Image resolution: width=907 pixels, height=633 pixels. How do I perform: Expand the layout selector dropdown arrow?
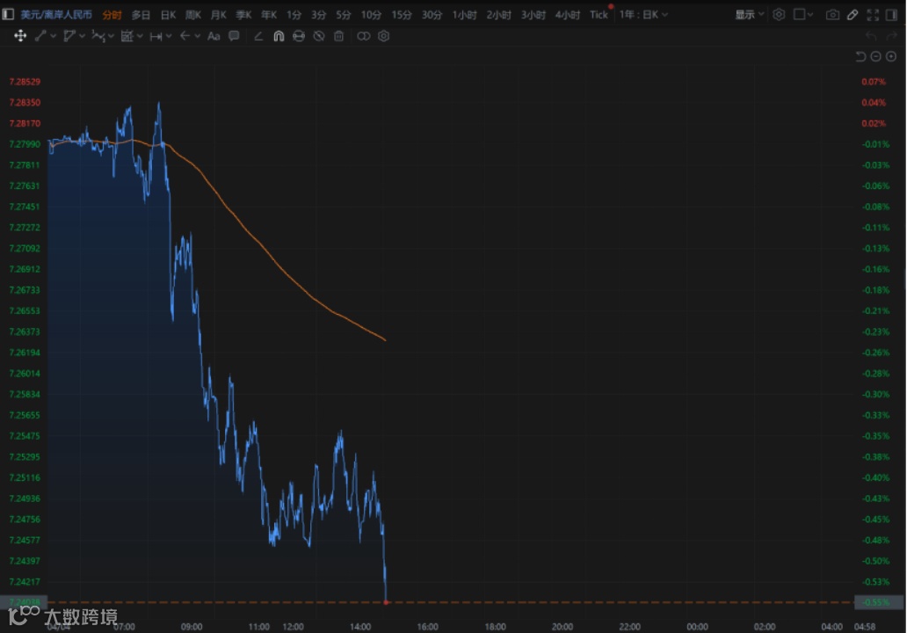(x=809, y=14)
